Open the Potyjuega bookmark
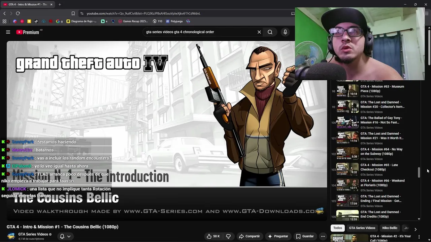 coord(174,21)
